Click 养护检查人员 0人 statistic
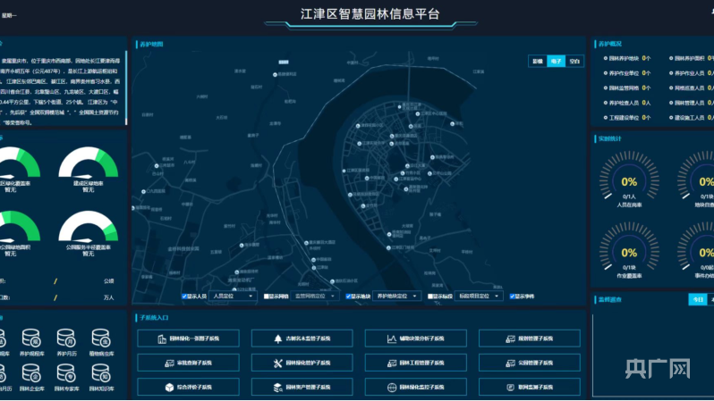 (627, 103)
